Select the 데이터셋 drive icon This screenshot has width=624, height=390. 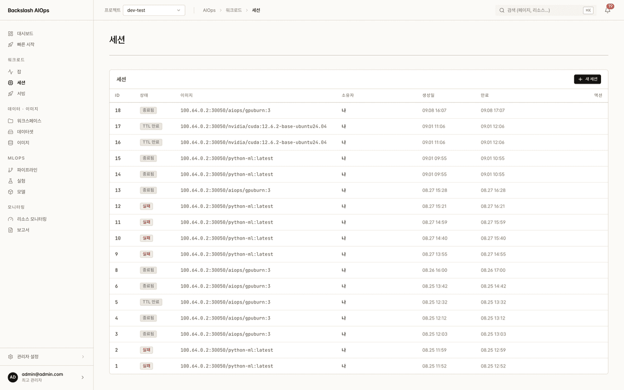pyautogui.click(x=11, y=132)
